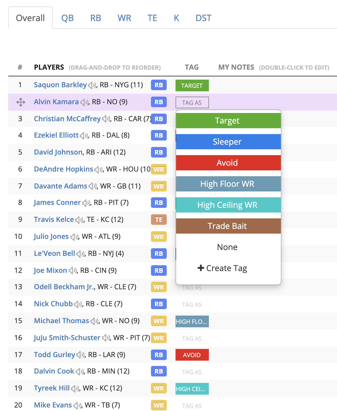
Task: Switch to the K tab
Action: click(176, 18)
